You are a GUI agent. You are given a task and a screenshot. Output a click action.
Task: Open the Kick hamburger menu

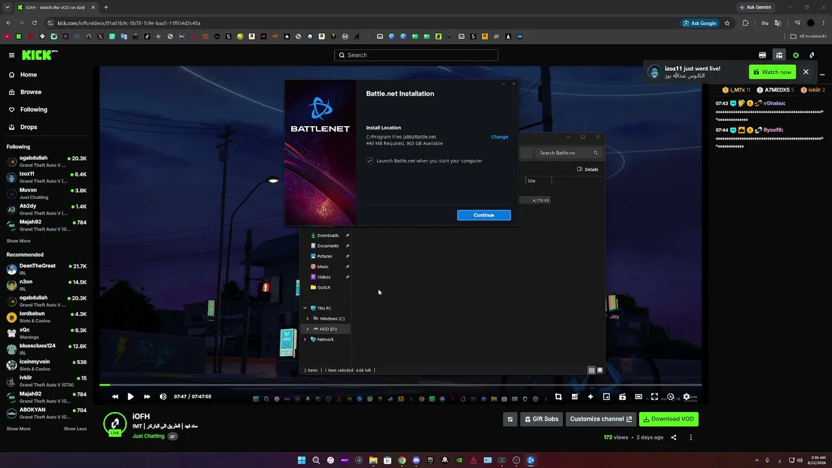[12, 55]
